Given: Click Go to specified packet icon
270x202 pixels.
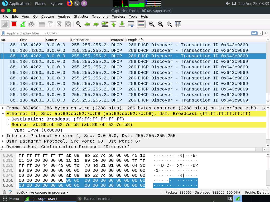Looking at the screenshot, I should (x=105, y=24).
